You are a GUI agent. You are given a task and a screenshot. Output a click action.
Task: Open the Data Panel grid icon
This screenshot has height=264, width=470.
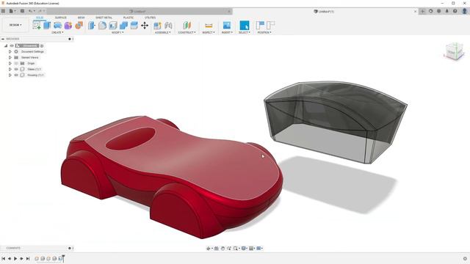(x=3, y=11)
